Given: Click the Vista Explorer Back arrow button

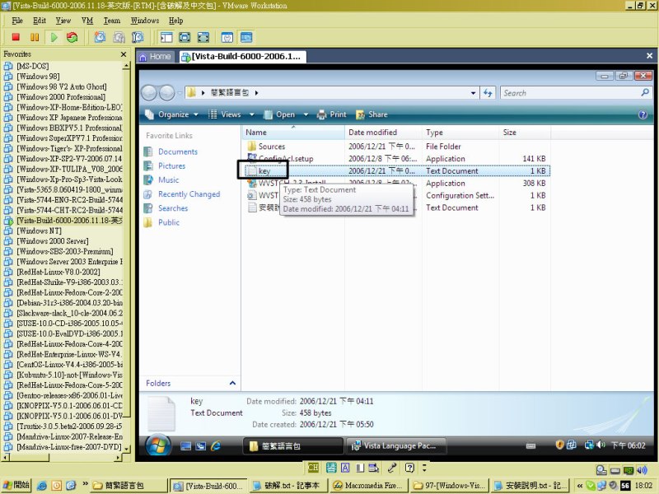Looking at the screenshot, I should pyautogui.click(x=149, y=92).
